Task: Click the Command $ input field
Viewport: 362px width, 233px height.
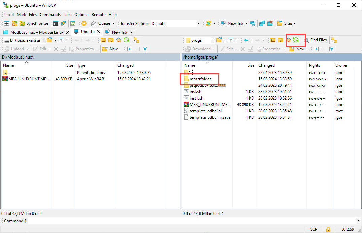Action: coord(192,221)
